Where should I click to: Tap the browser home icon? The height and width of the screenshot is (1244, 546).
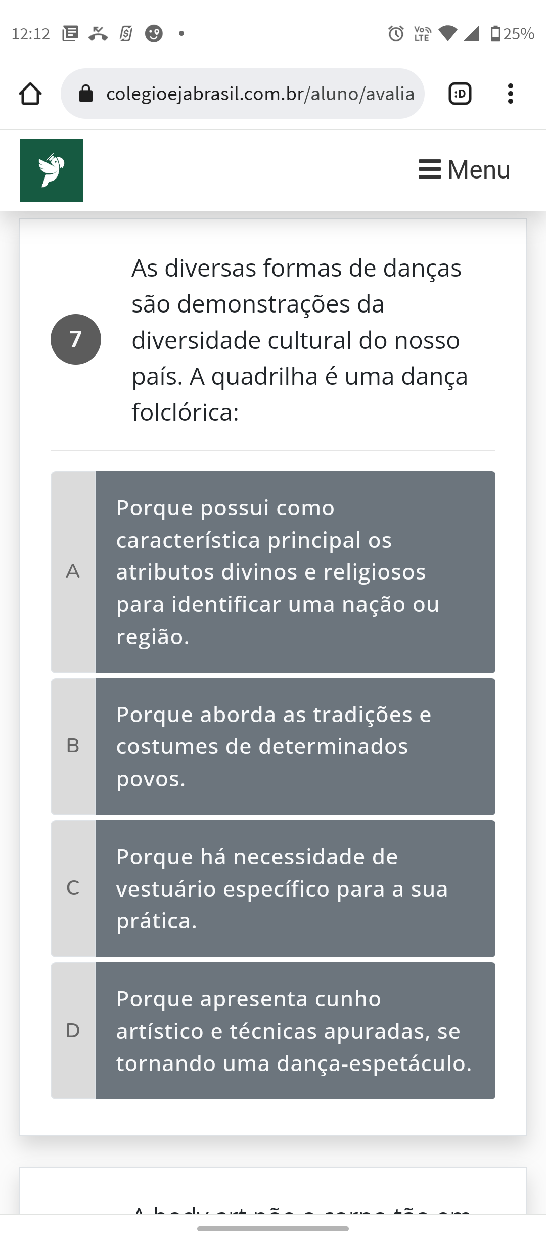click(x=30, y=94)
